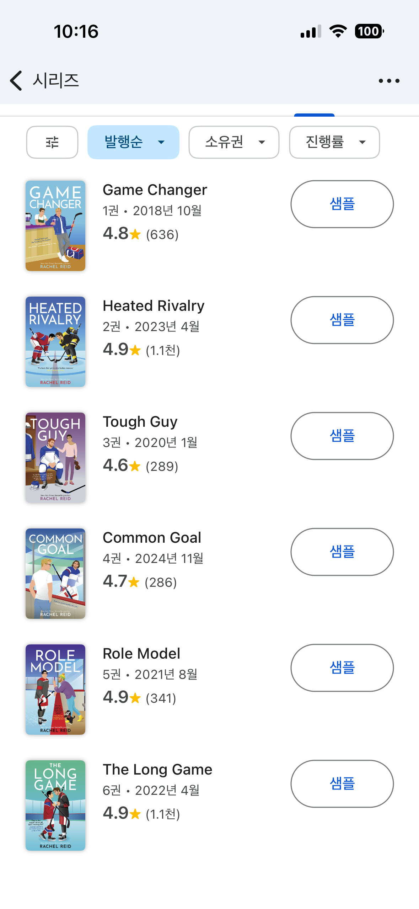419x909 pixels.
Task: Get the 샘플 for Tough Guy
Action: (342, 436)
